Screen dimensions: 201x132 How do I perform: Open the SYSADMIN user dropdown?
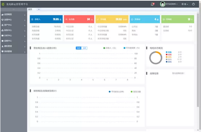pos(172,4)
